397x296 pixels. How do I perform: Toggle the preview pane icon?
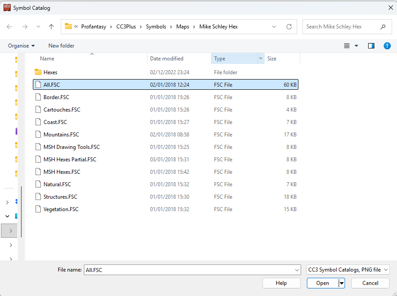pyautogui.click(x=371, y=46)
